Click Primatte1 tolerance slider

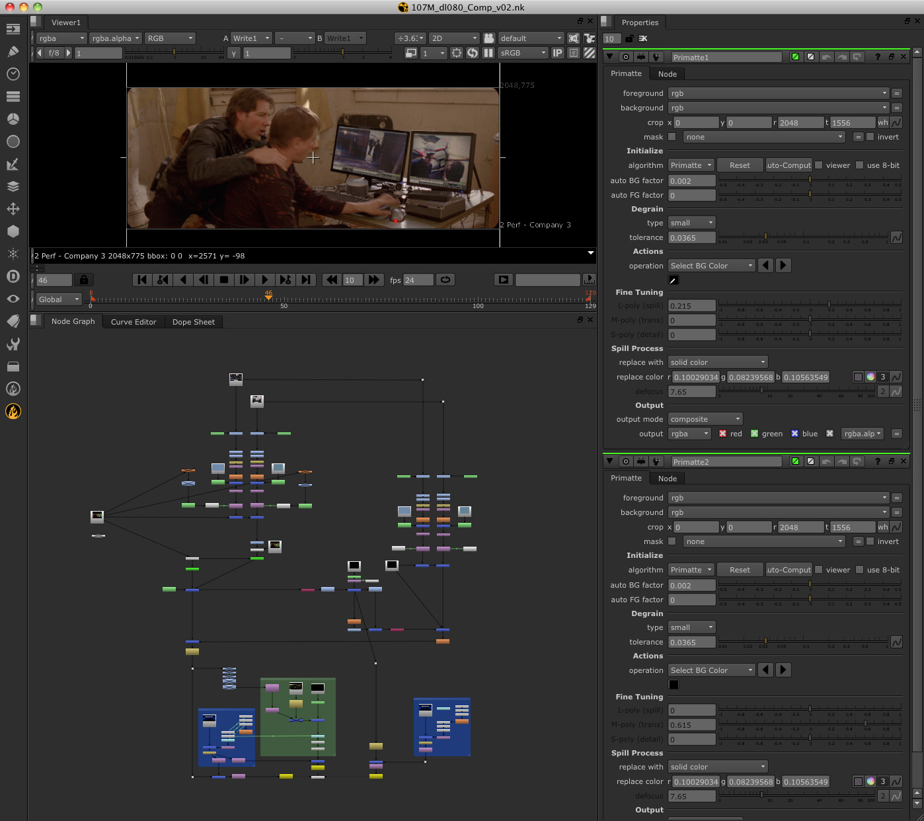(803, 236)
